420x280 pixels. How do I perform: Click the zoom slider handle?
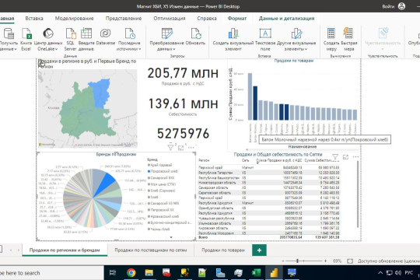(x=297, y=261)
